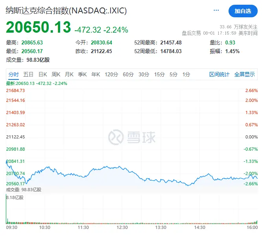Click the y-axis label 21684.73
The height and width of the screenshot is (236, 262).
coord(15,90)
